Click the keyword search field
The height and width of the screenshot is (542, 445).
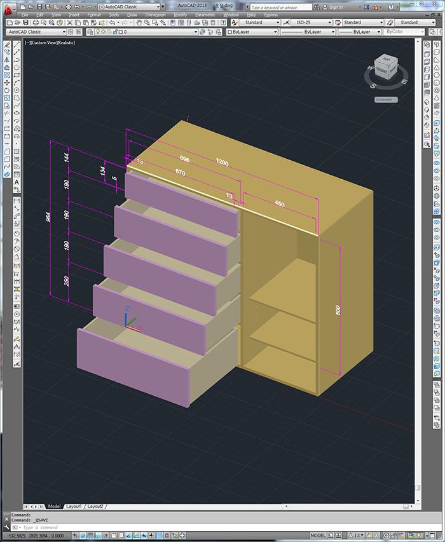click(281, 7)
